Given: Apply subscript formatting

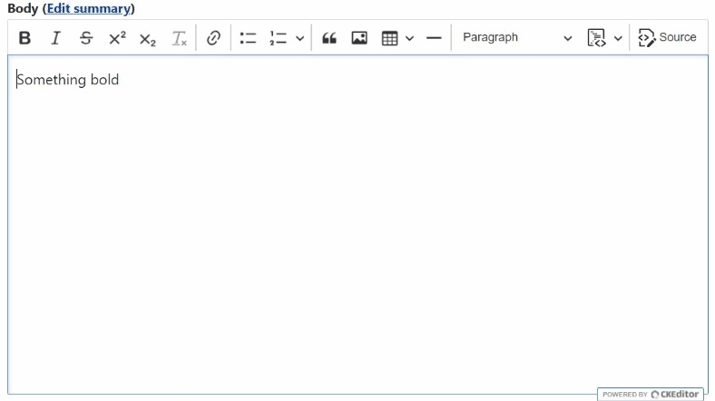Looking at the screenshot, I should tap(148, 38).
